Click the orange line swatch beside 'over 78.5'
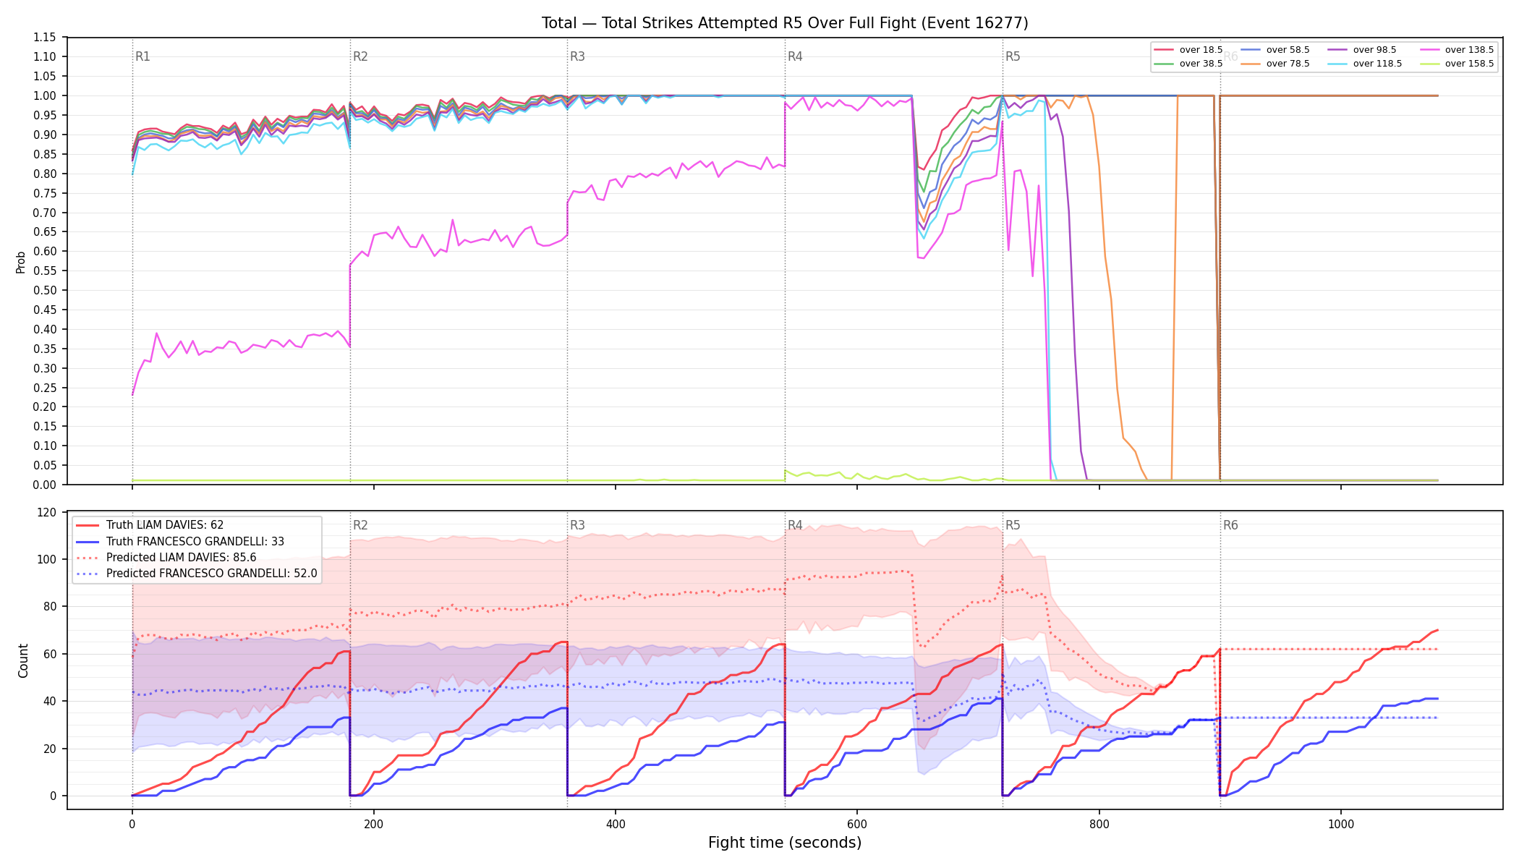 [x=1251, y=64]
